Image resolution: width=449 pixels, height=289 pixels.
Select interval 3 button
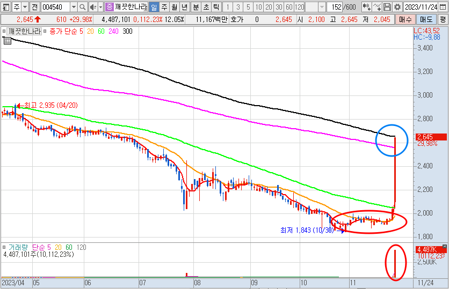(238, 7)
